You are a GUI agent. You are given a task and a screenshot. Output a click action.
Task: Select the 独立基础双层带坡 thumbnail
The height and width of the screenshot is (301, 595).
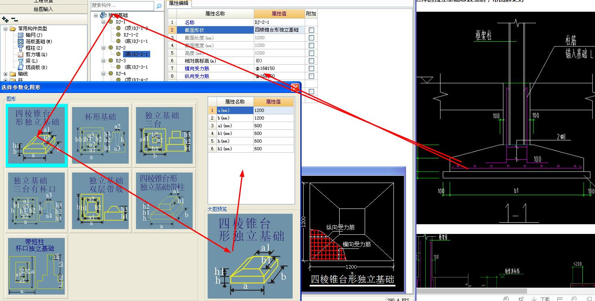(x=100, y=201)
